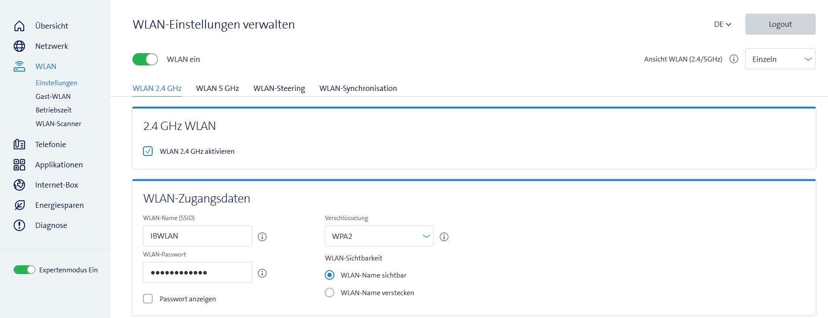Click info icon beside WLAN-Passwort field

262,273
